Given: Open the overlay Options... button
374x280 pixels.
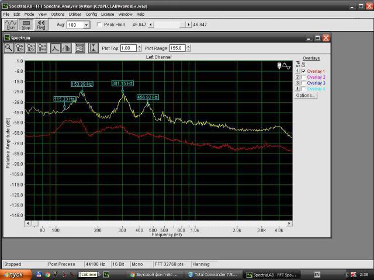Looking at the screenshot, I should 306,96.
